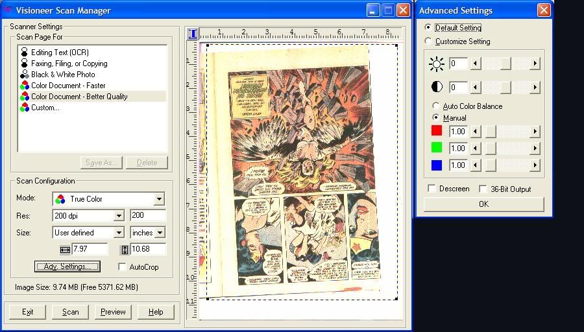Click OK in Advanced Settings
The image size is (584, 332).
(x=483, y=204)
